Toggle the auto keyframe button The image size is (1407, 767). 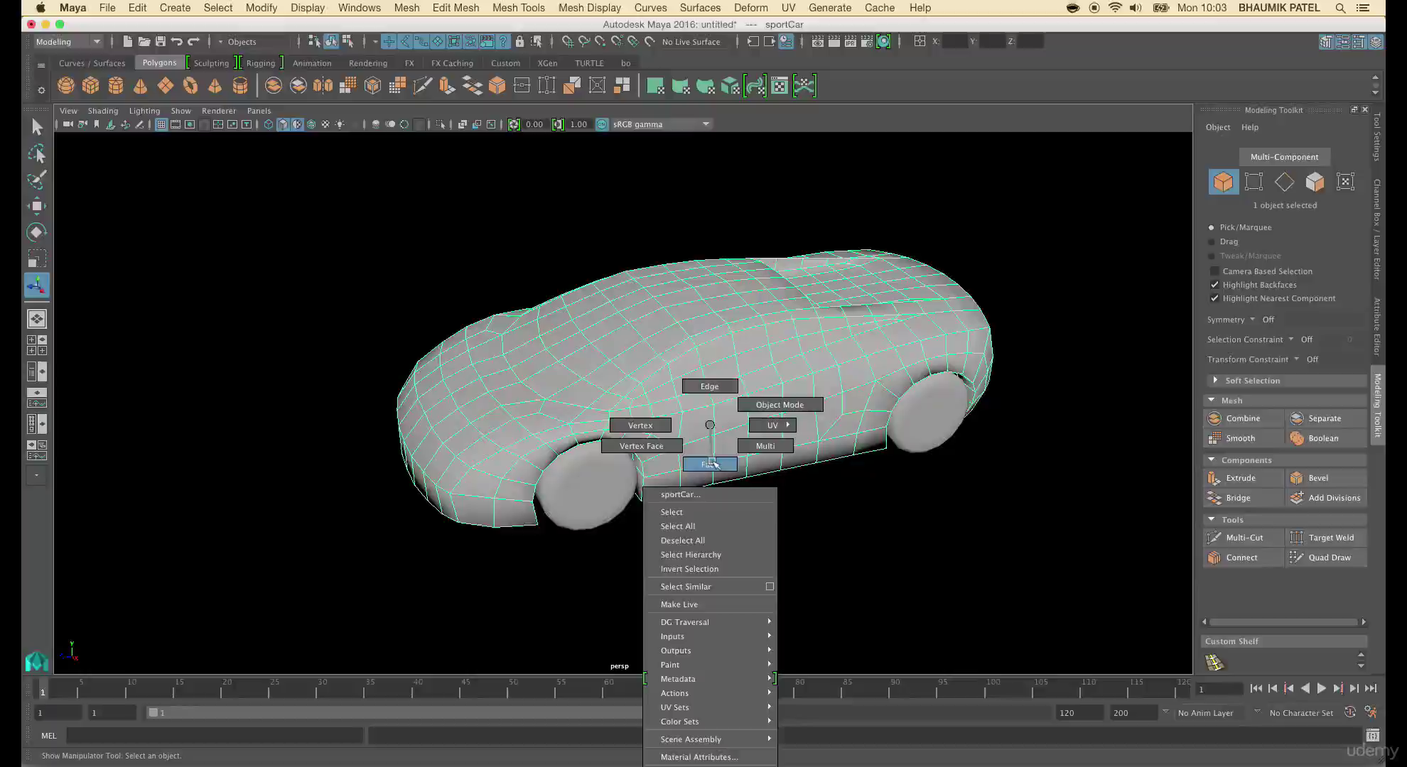point(1350,712)
